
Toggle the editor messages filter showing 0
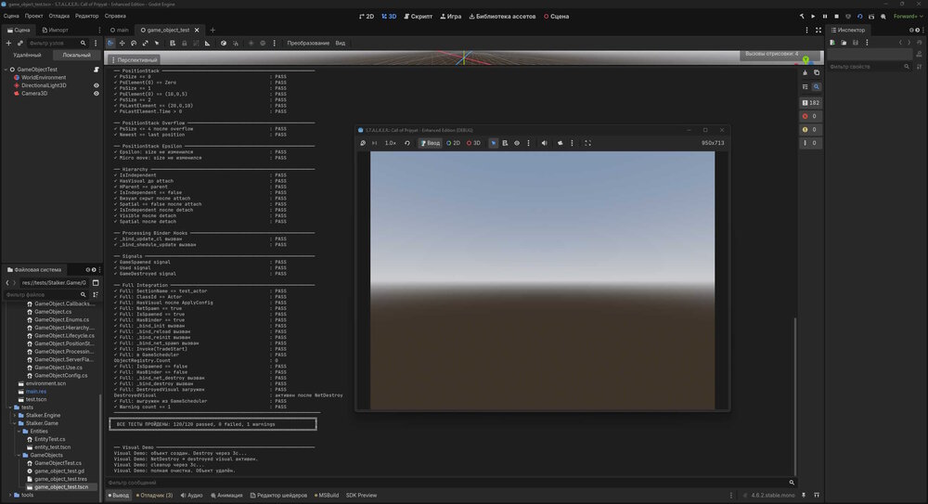(x=810, y=143)
